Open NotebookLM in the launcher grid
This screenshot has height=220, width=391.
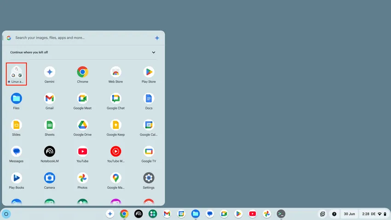tap(49, 154)
